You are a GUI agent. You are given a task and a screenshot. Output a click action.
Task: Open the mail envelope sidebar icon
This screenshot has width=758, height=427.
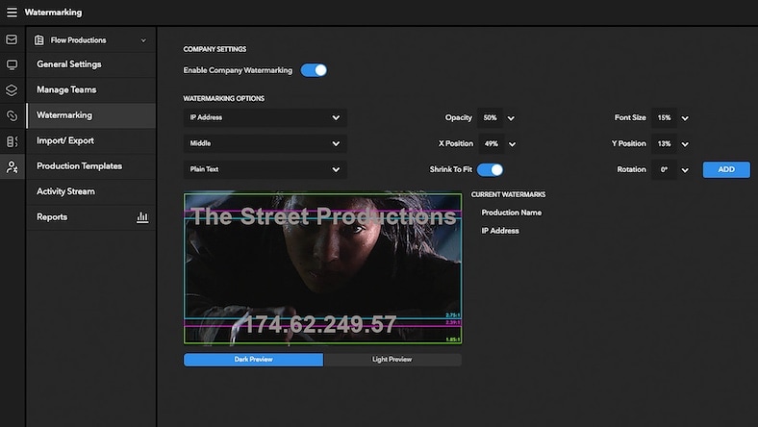[12, 39]
